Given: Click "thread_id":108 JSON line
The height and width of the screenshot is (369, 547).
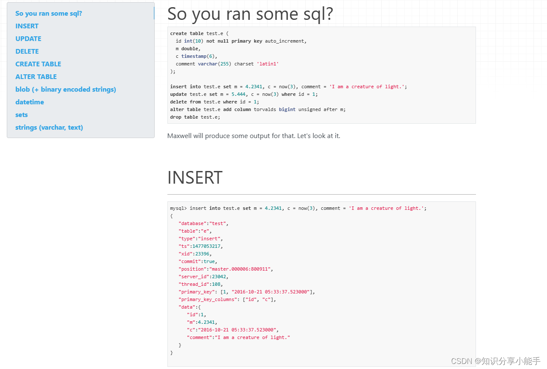Looking at the screenshot, I should 201,284.
